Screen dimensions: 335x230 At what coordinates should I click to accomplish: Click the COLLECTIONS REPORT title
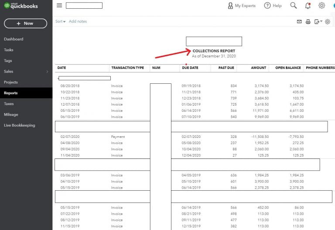(214, 51)
